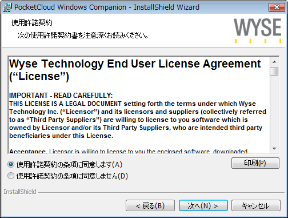Screen dimensions: 288x218
Task: Click the license scrollbar up arrow
Action: (x=274, y=62)
